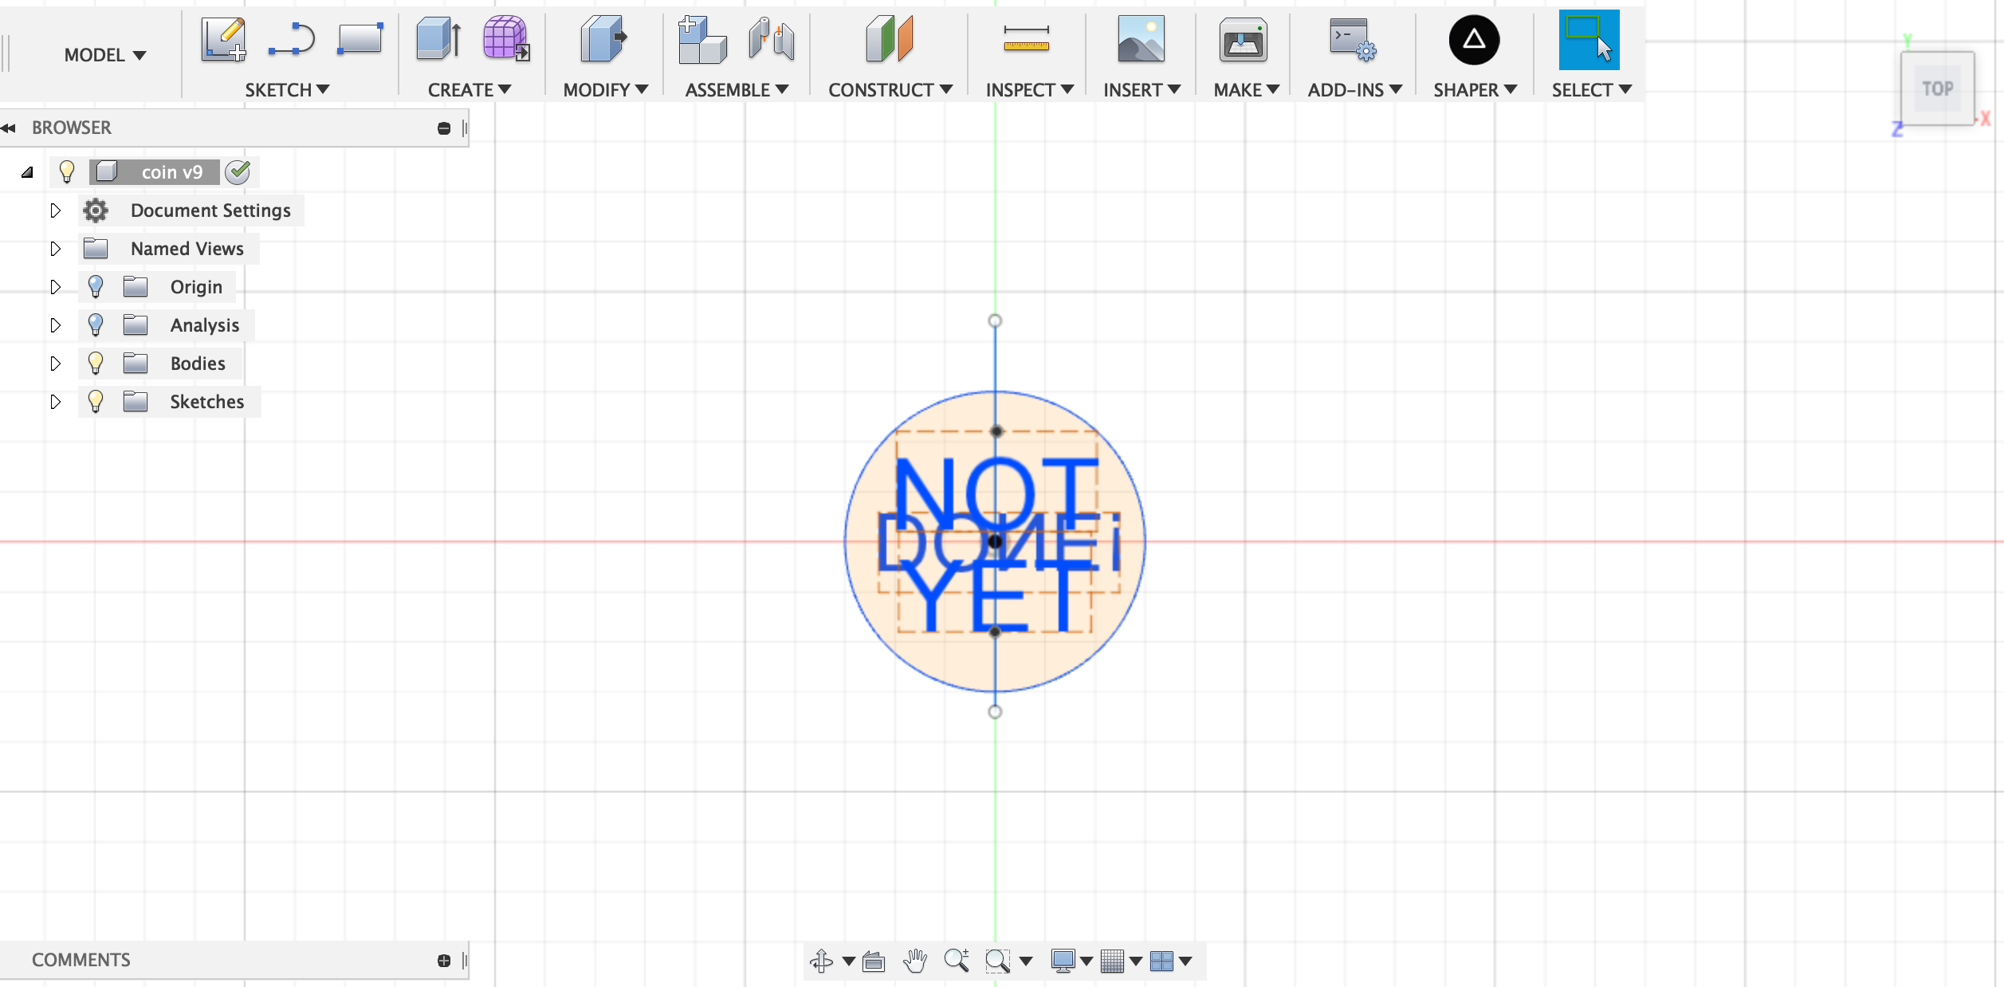
Task: Click the Offset Plane construct icon
Action: (x=889, y=40)
